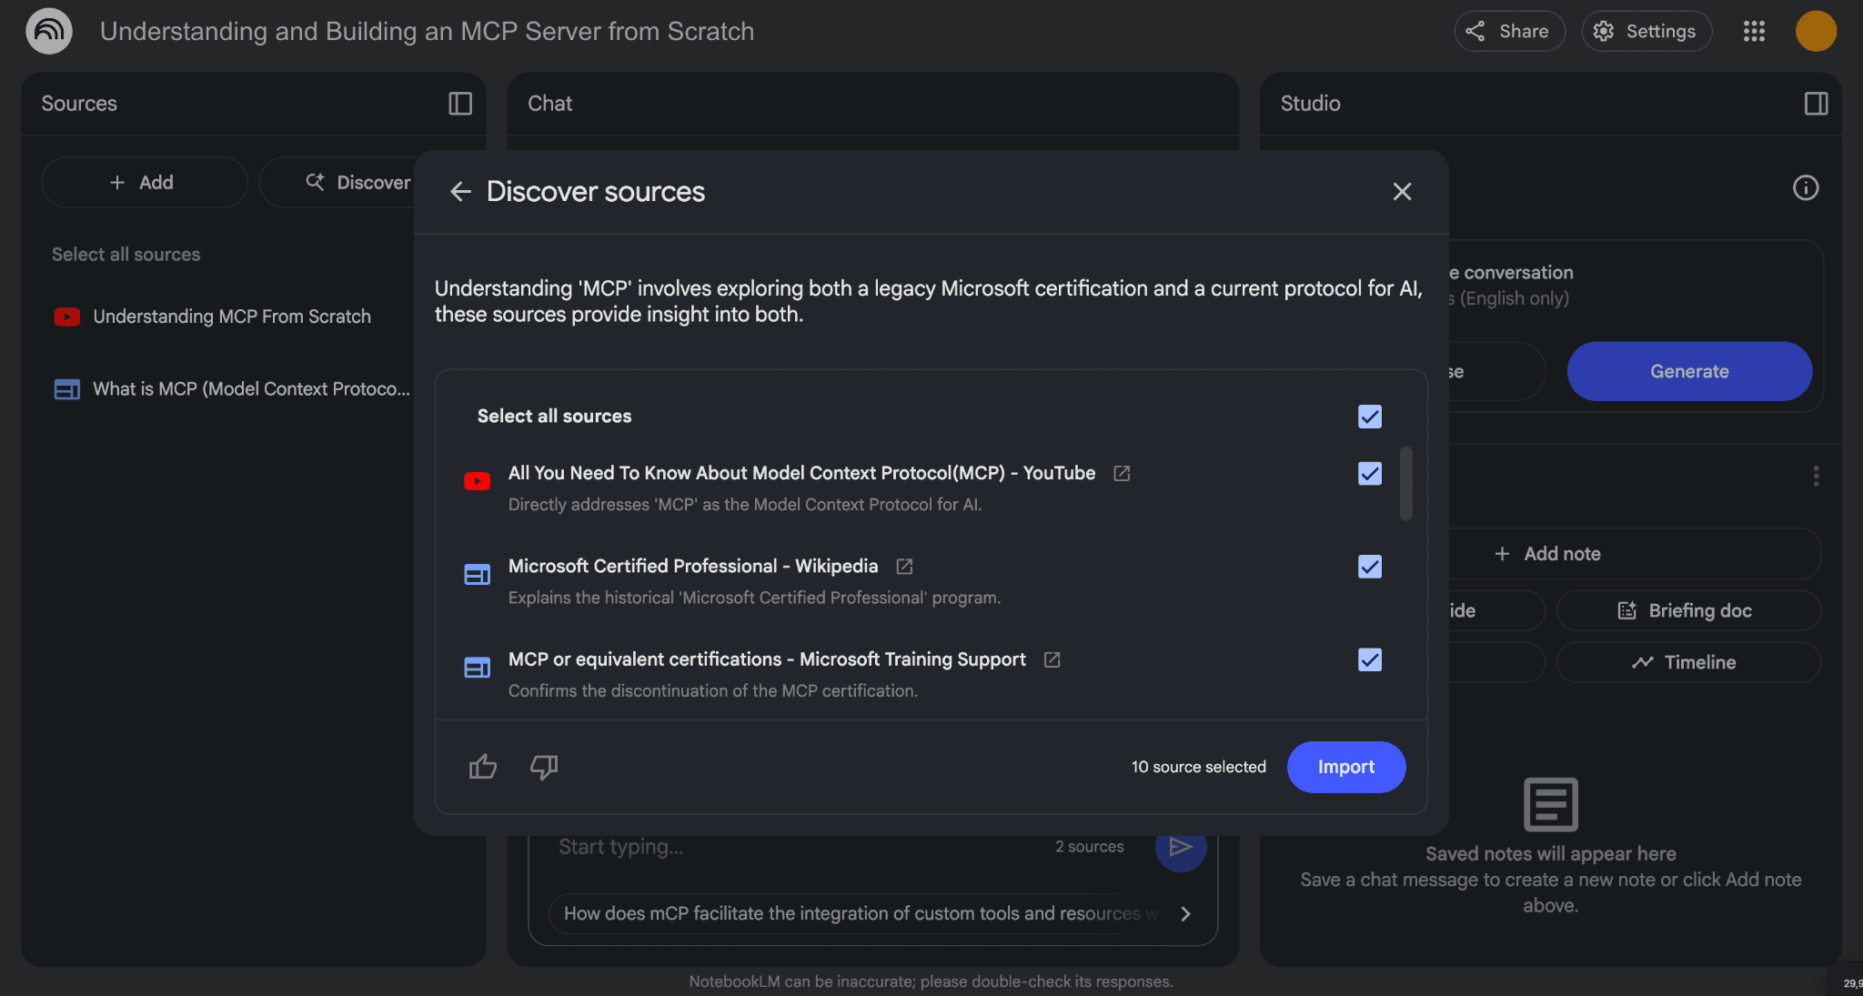This screenshot has width=1863, height=996.
Task: Click the Import button
Action: [x=1346, y=767]
